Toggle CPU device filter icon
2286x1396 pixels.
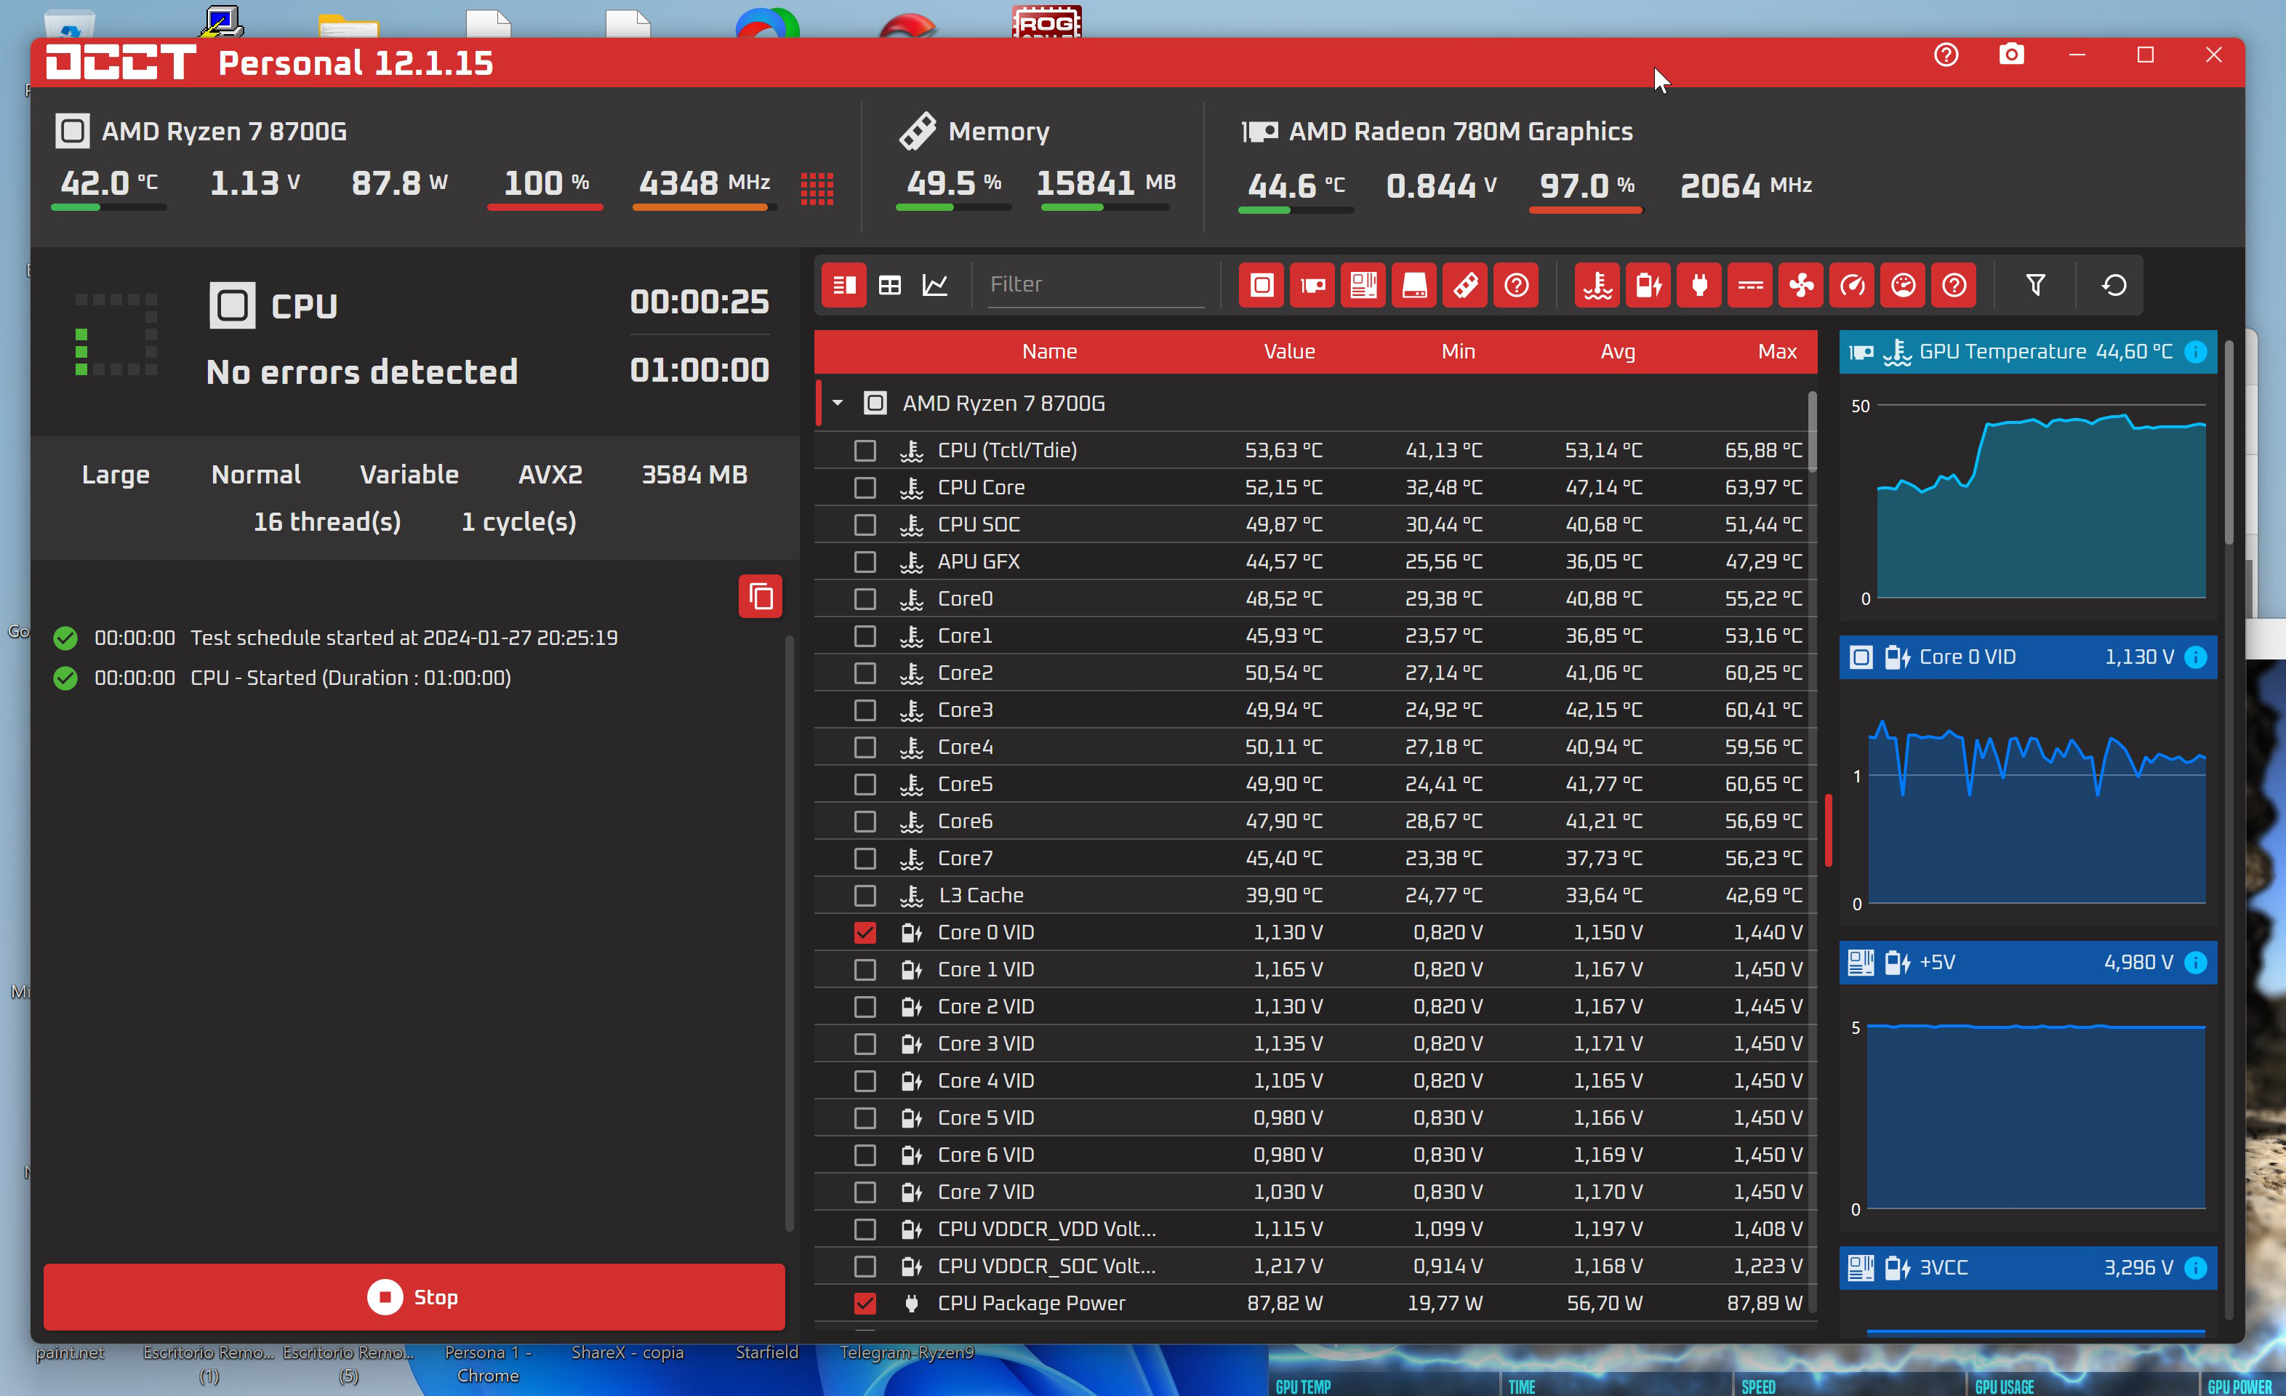1262,285
